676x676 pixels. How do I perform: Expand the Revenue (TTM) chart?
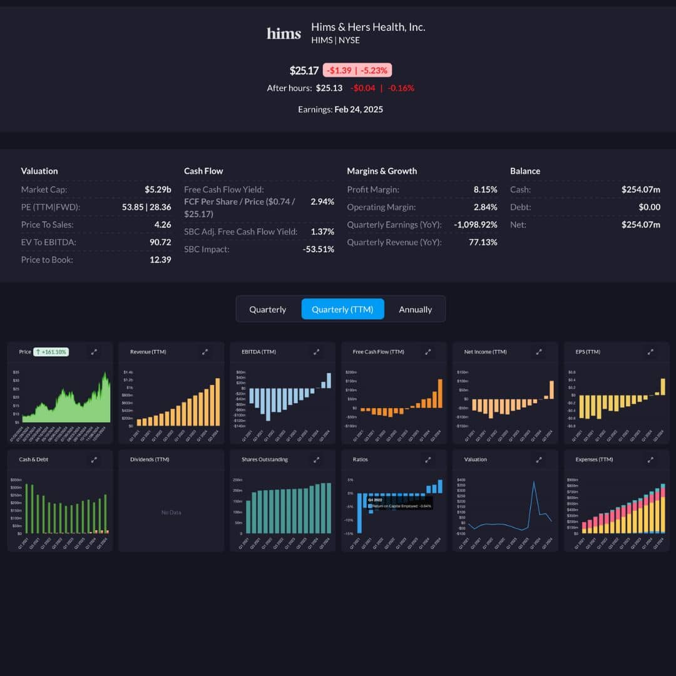pos(205,352)
